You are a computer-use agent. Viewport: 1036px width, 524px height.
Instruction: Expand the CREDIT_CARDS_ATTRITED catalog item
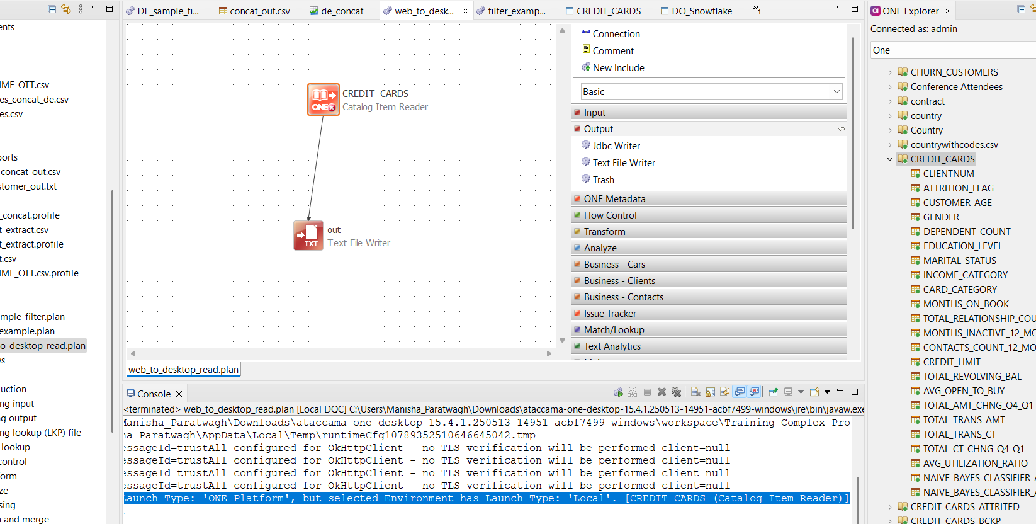[x=890, y=507]
